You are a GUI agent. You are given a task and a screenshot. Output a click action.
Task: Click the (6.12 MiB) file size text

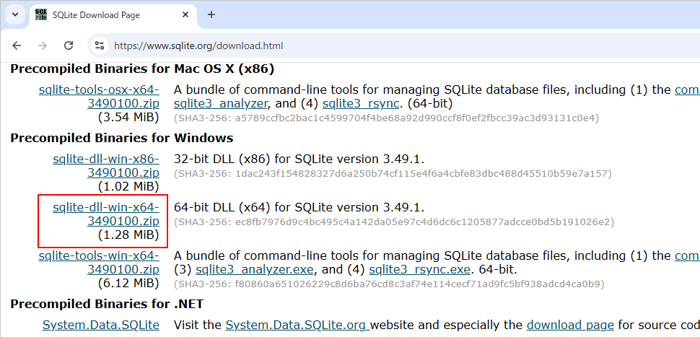(x=128, y=284)
